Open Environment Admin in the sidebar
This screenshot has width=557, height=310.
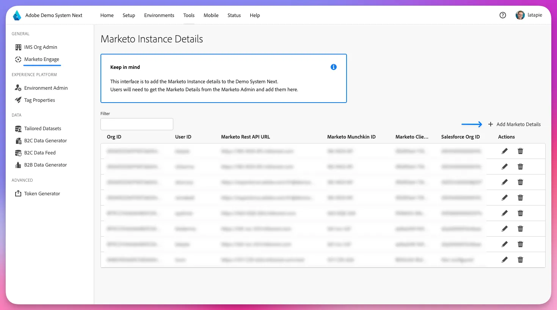(x=41, y=88)
